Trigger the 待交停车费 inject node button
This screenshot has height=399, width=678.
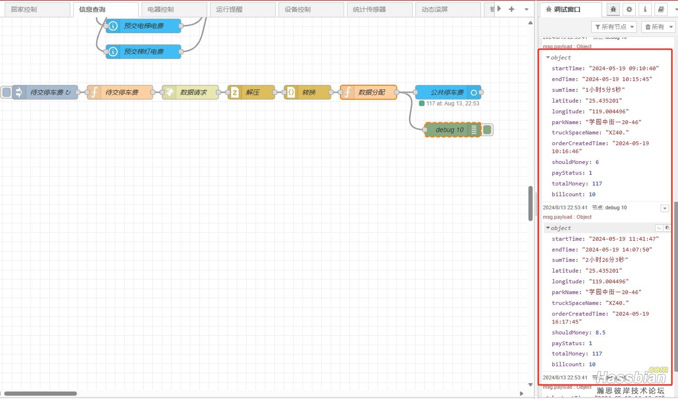[6, 92]
